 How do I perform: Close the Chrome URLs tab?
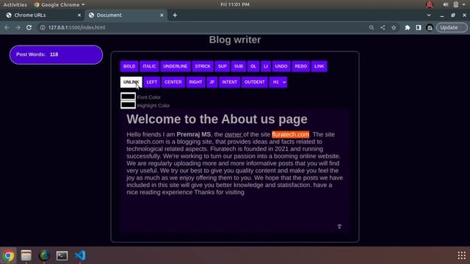tap(79, 15)
